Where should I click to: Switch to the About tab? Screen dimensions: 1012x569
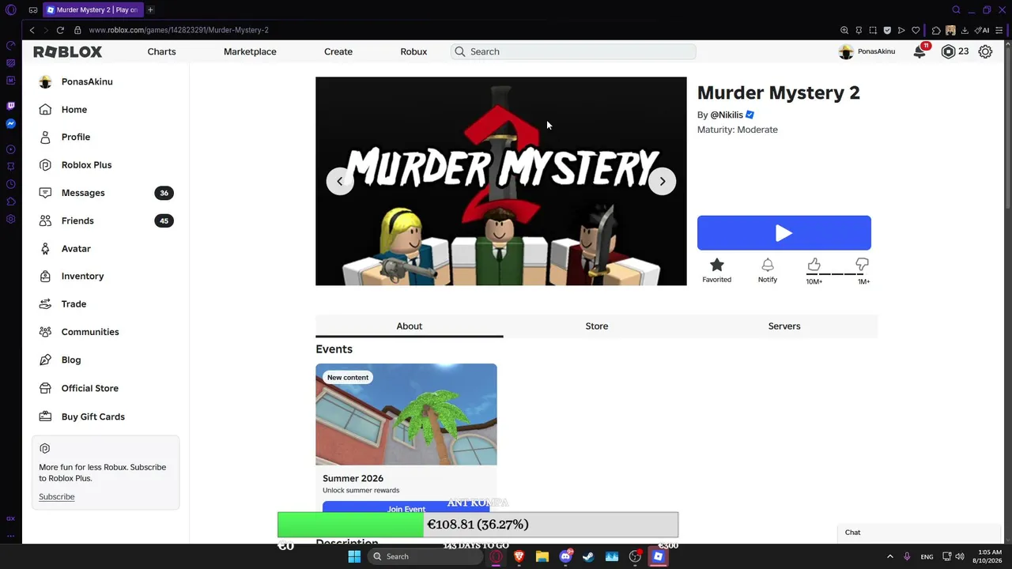pos(410,326)
